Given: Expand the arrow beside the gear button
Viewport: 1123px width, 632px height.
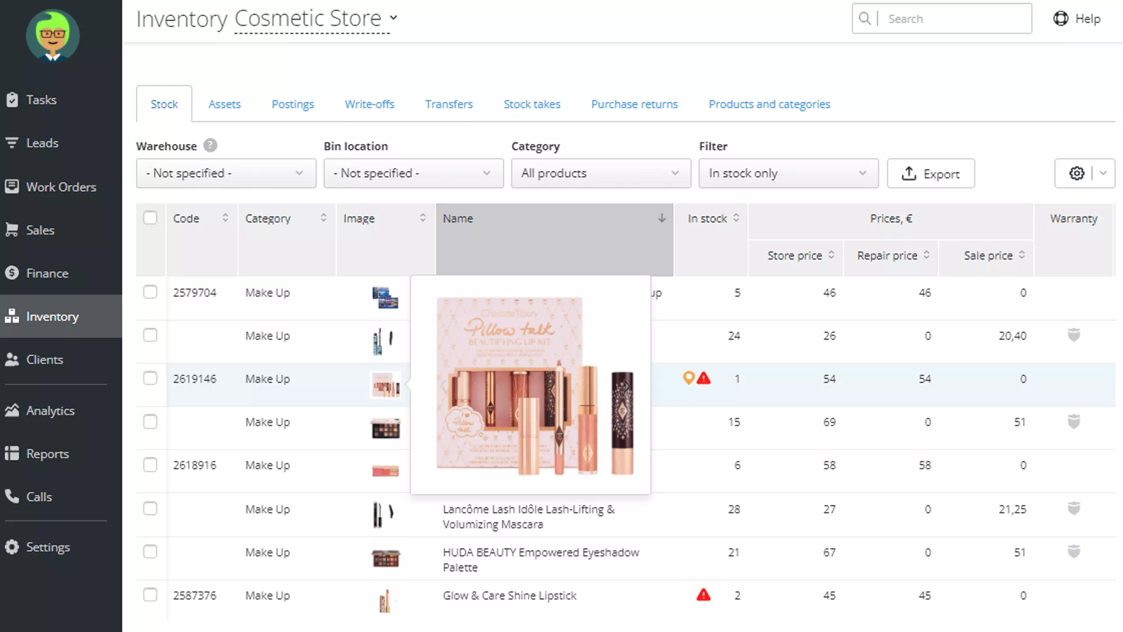Looking at the screenshot, I should click(x=1104, y=173).
